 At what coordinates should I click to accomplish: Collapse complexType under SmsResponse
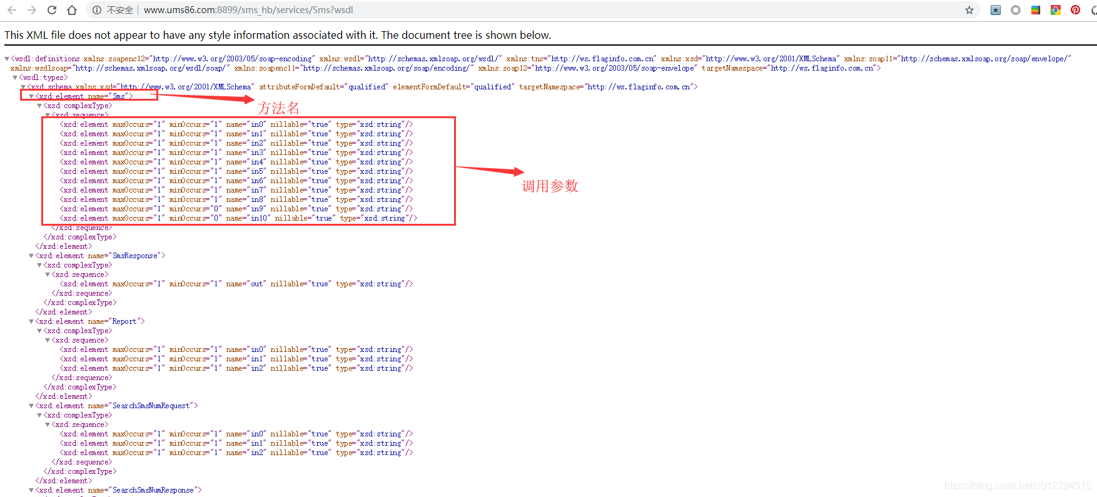click(x=39, y=265)
